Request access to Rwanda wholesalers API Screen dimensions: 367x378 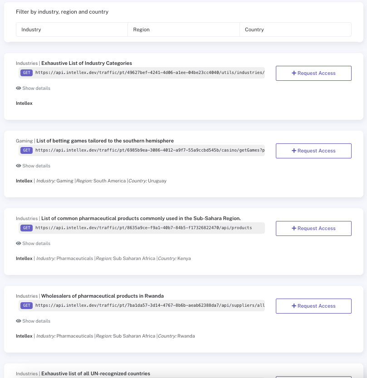pyautogui.click(x=313, y=306)
